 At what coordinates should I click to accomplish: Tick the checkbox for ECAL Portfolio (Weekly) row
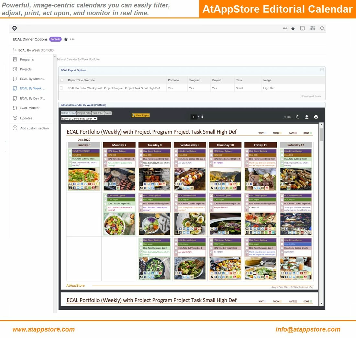coord(61,88)
